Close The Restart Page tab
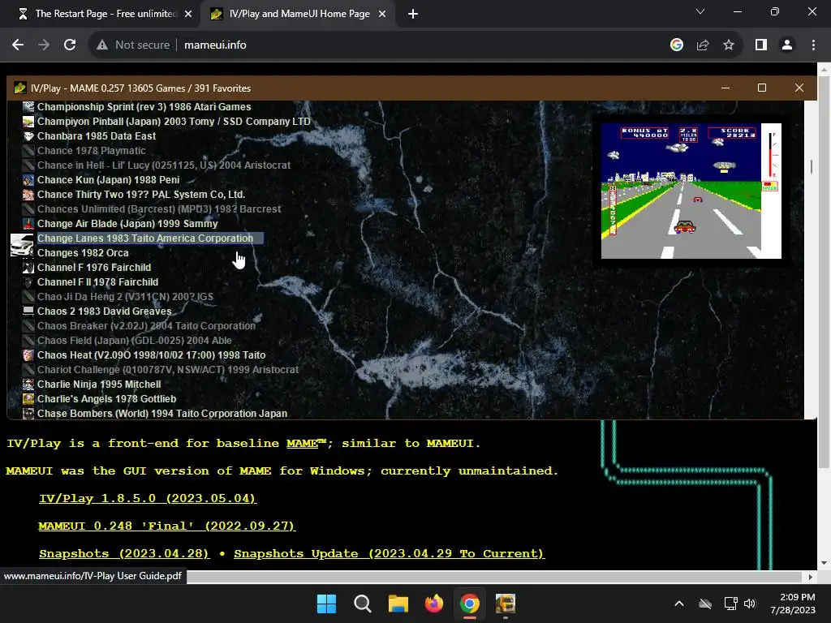Image resolution: width=831 pixels, height=623 pixels. tap(188, 15)
